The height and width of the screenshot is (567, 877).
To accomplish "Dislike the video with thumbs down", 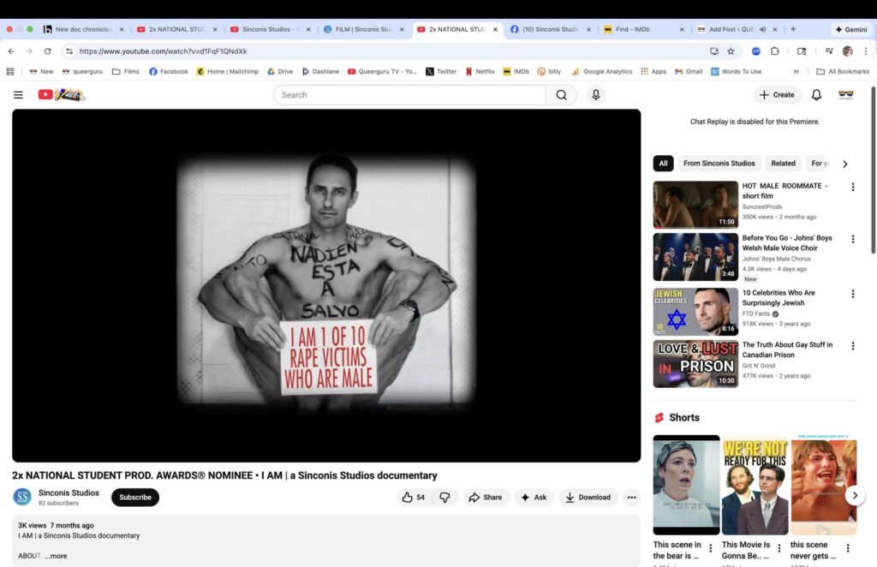I will [x=444, y=498].
